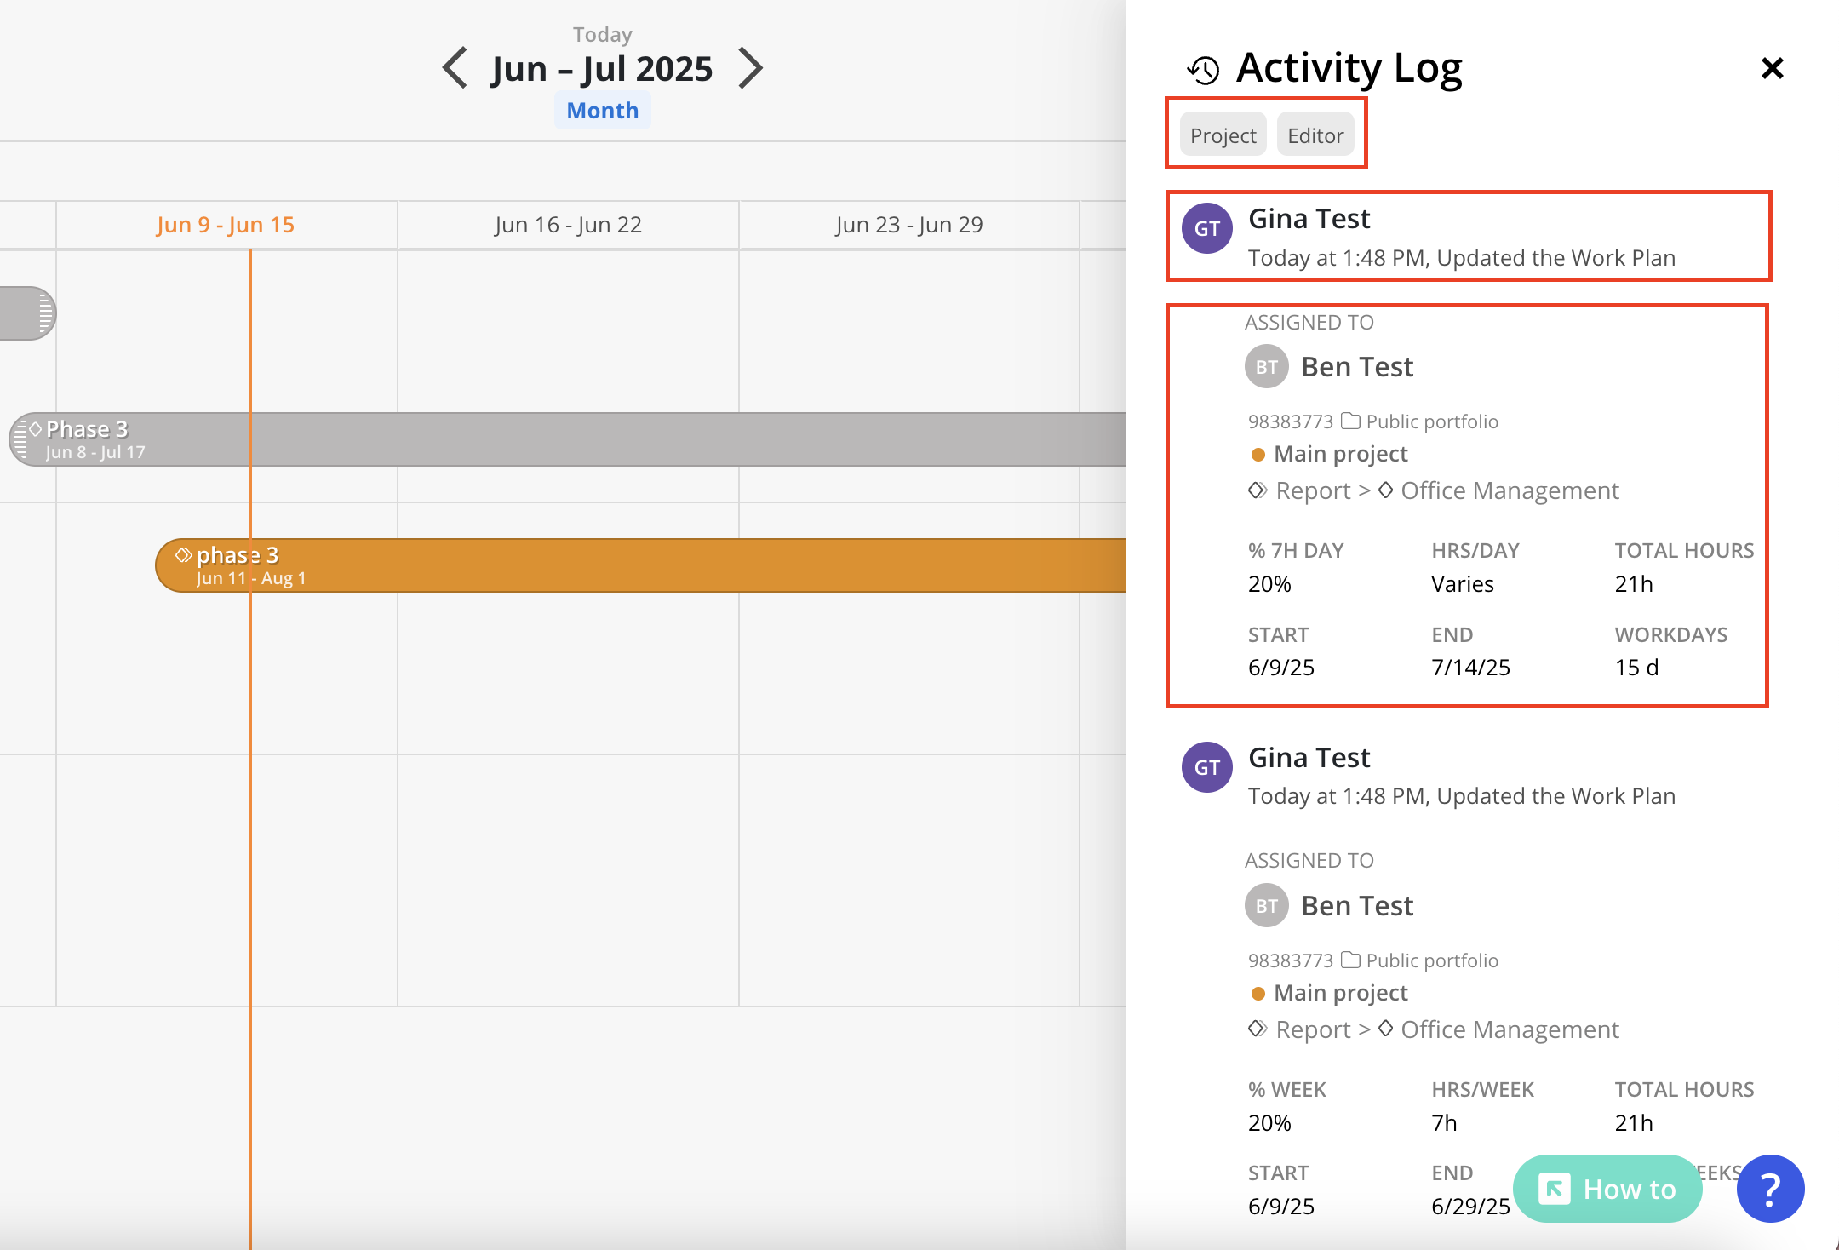Click the Activity Log history clock icon

click(x=1204, y=70)
